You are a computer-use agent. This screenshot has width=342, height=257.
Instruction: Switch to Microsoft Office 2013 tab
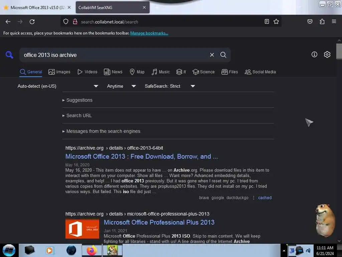[x=37, y=7]
